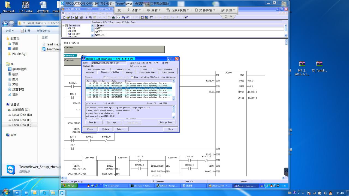The width and height of the screenshot is (349, 196).
Task: Show hidden system tray icons arrow
Action: [303, 193]
